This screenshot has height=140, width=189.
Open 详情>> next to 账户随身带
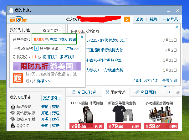(x=72, y=49)
